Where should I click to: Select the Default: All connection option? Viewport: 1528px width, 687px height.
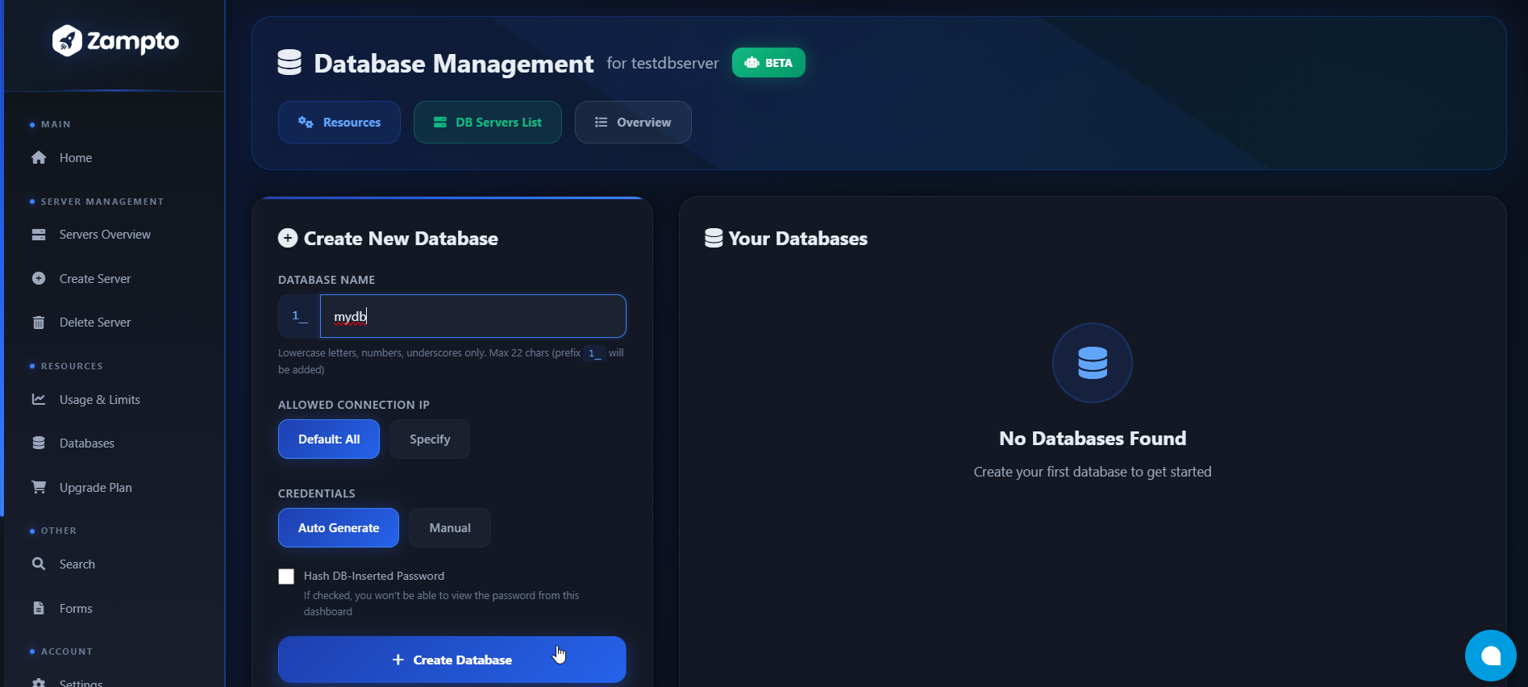tap(329, 439)
